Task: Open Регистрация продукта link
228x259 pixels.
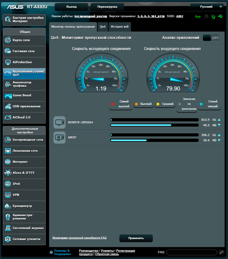Action: [126, 251]
